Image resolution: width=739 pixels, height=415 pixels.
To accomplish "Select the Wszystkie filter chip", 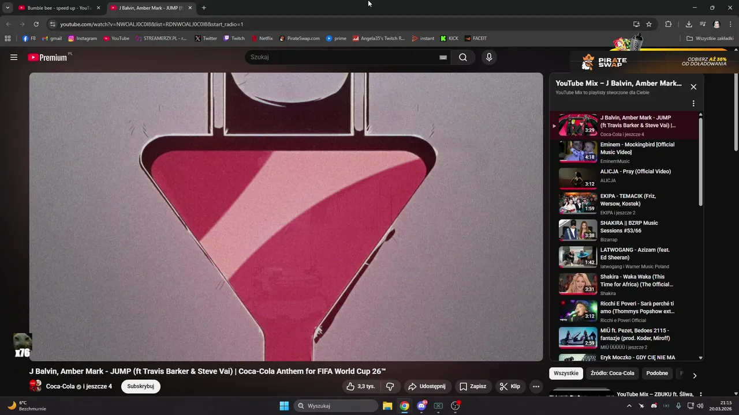I will coord(566,373).
